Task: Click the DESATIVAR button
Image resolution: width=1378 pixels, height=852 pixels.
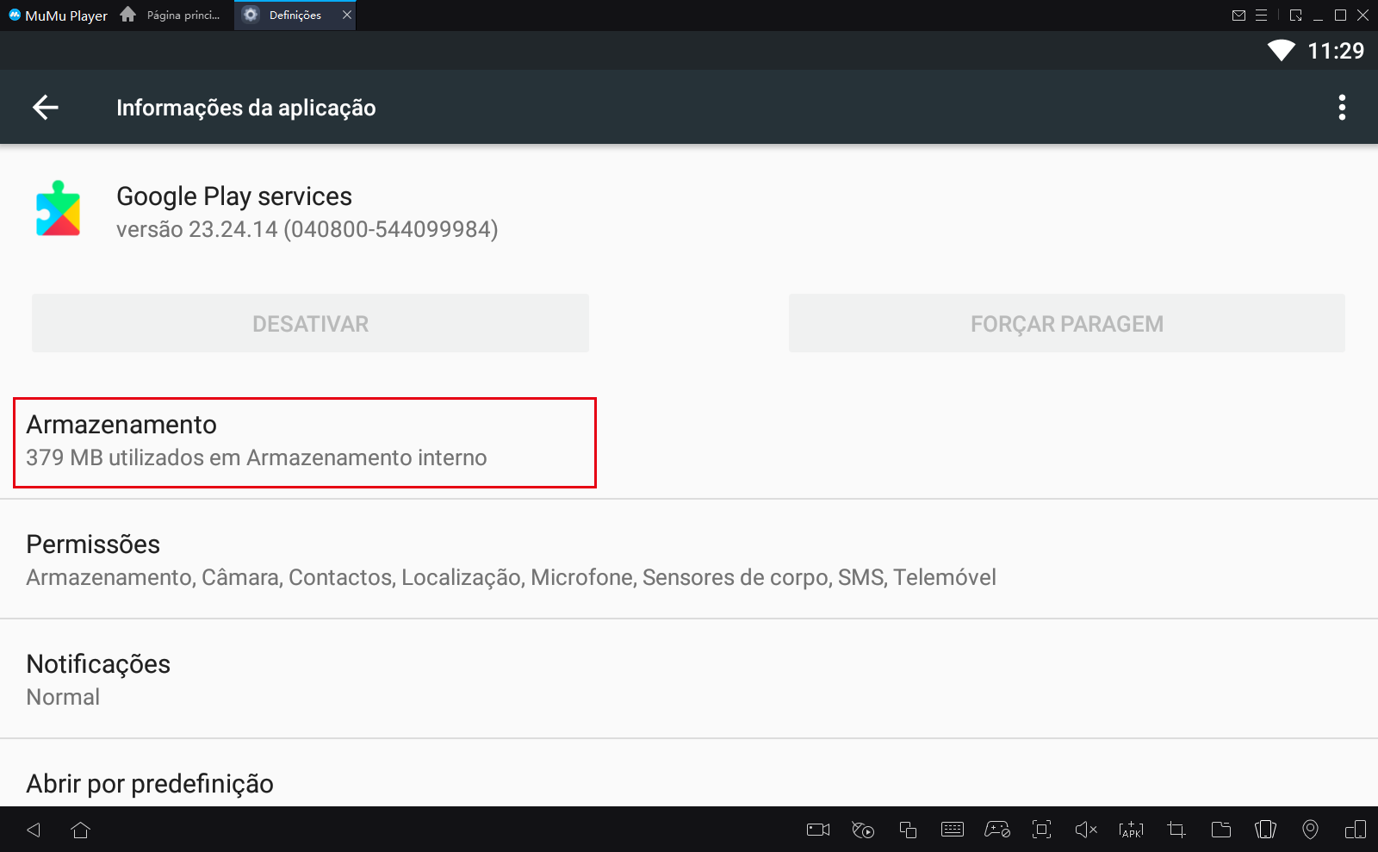Action: pos(310,323)
